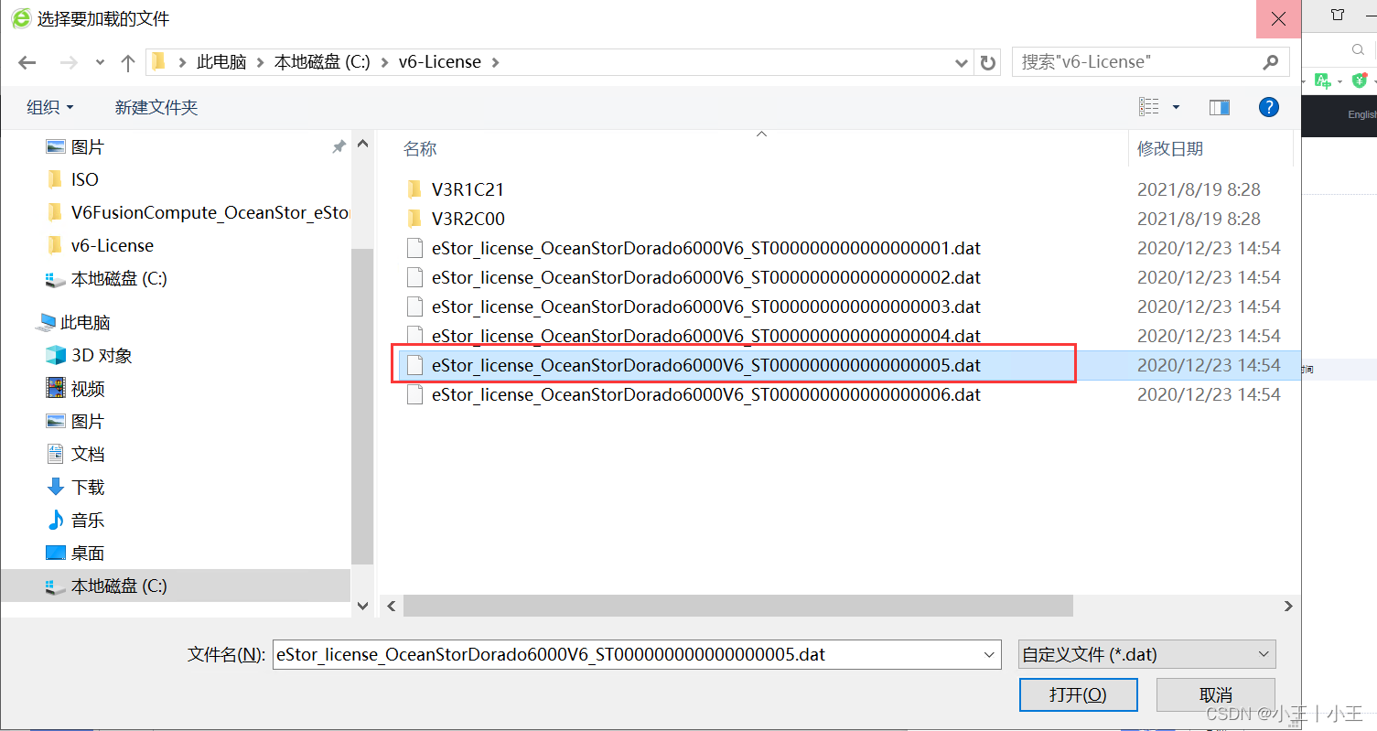This screenshot has width=1377, height=731.
Task: Click 此电脑 in the address bar
Action: (x=222, y=62)
